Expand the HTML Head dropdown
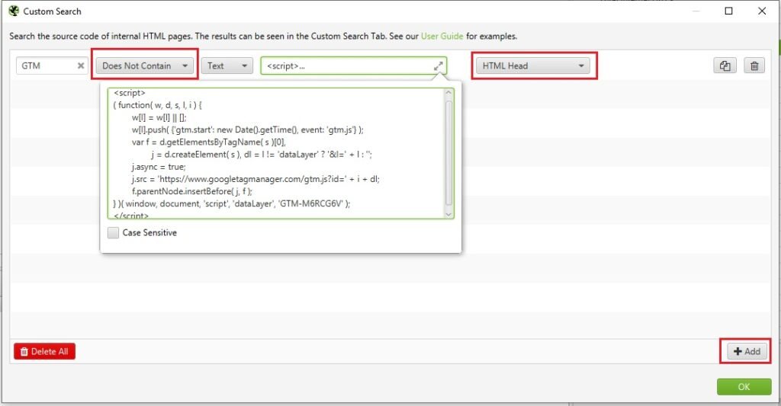 [533, 66]
